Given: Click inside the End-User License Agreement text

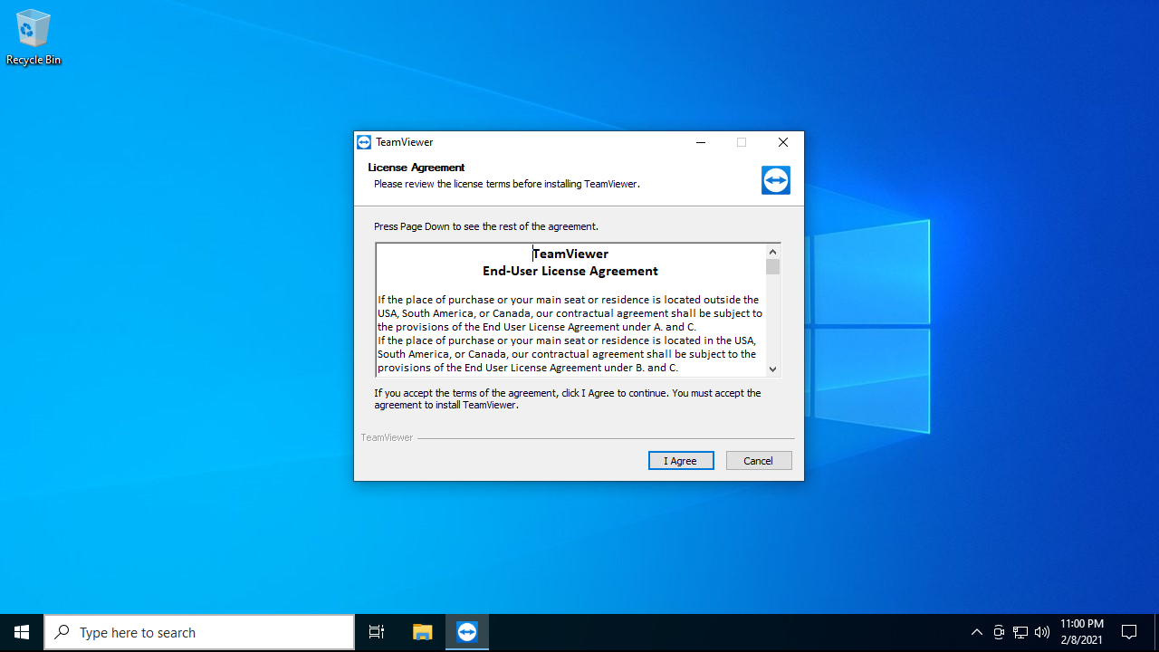Looking at the screenshot, I should (570, 326).
